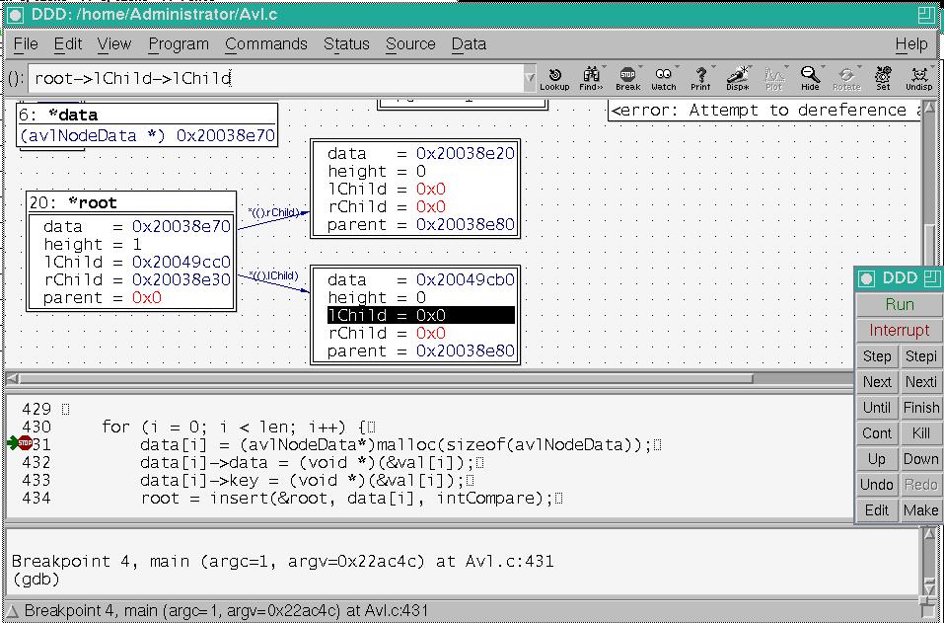This screenshot has width=944, height=623.
Task: Click the Interrupt button
Action: [900, 330]
